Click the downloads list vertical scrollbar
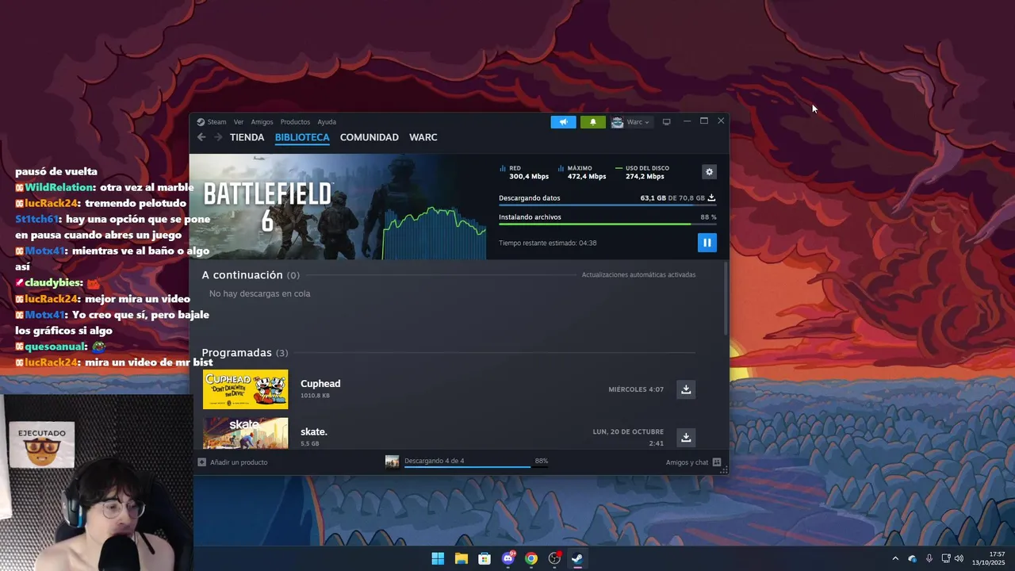Image resolution: width=1015 pixels, height=571 pixels. 726,297
